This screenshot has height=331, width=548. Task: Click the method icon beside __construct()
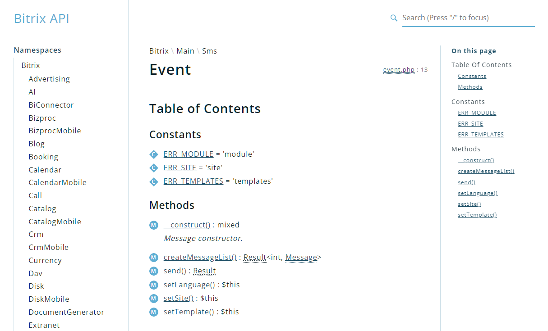[153, 225]
